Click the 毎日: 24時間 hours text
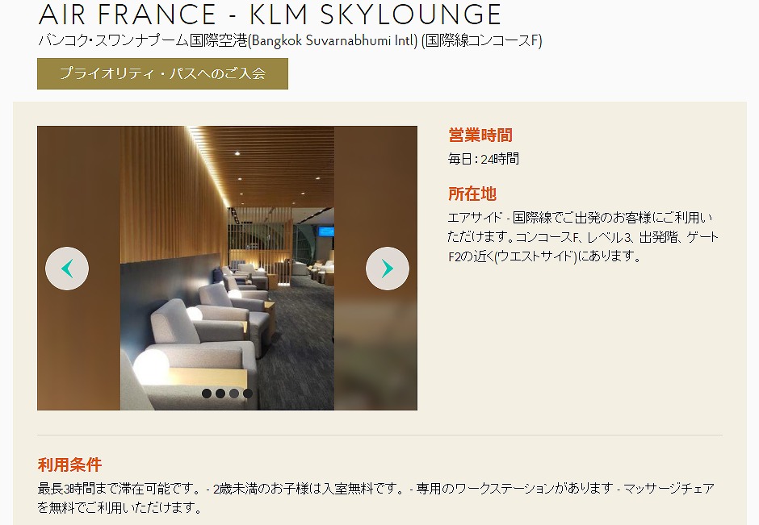 pos(484,159)
